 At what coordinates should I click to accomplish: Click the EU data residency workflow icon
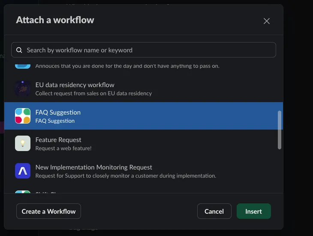tap(23, 88)
